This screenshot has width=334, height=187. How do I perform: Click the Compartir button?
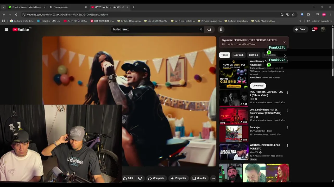coord(156,178)
